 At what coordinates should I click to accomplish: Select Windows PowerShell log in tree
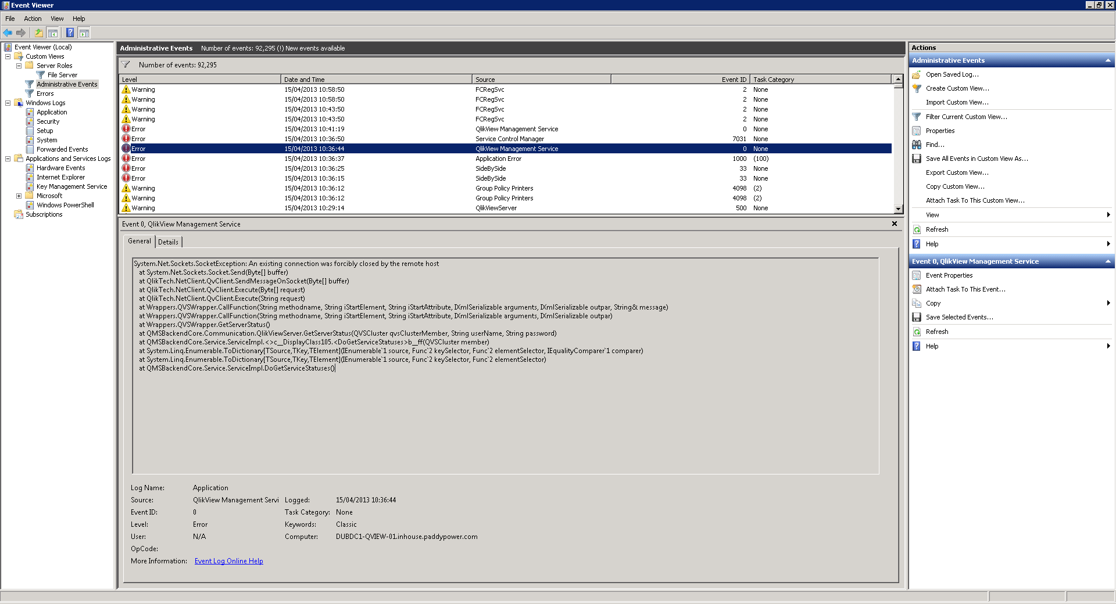65,205
